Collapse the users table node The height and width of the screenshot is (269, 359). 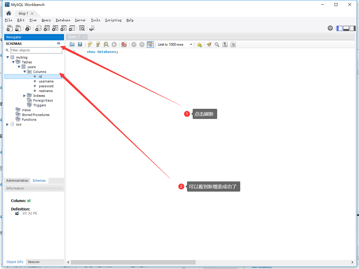[x=19, y=67]
